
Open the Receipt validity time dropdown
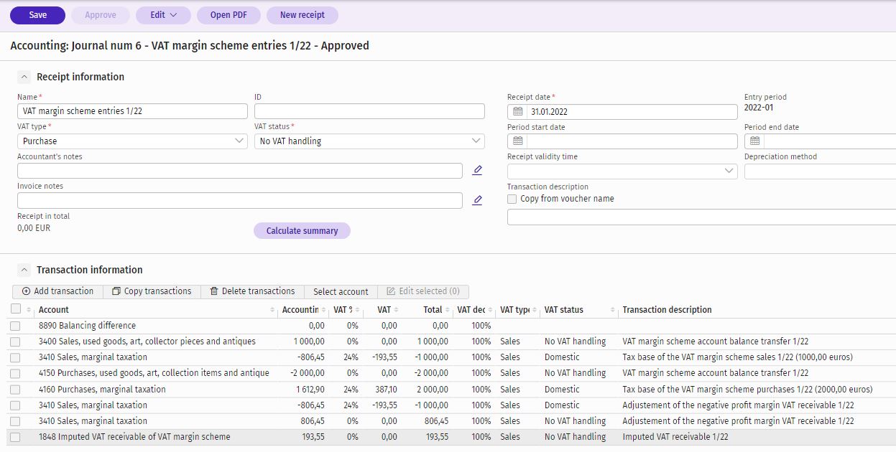pos(622,171)
